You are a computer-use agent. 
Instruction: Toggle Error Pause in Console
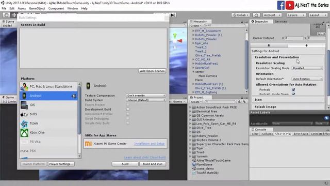point(301,134)
